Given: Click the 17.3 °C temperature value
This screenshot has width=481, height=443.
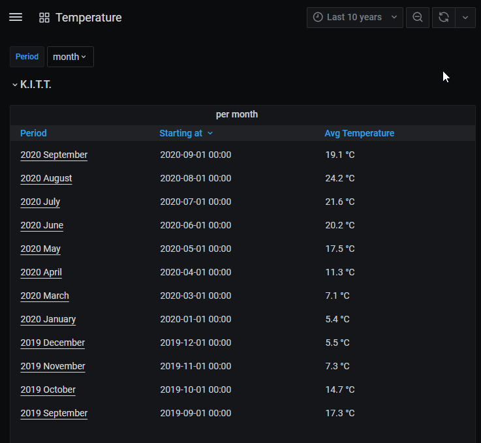Looking at the screenshot, I should pos(340,413).
